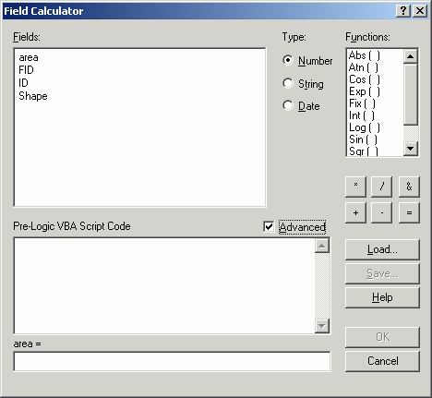Select the Number type radio button
Viewport: 432px width, 398px height.
pyautogui.click(x=288, y=60)
